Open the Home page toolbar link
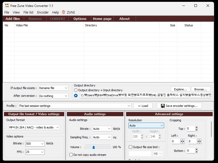218x163 pixels. click(x=102, y=19)
